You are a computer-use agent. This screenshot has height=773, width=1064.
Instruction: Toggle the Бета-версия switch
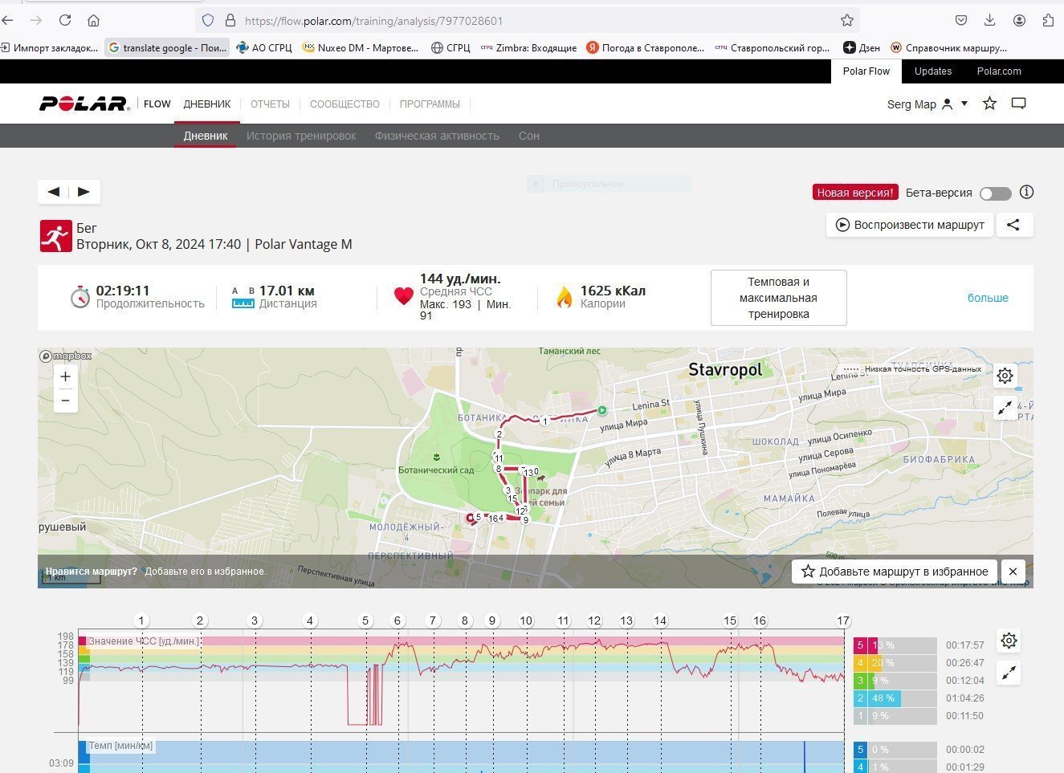[x=996, y=193]
